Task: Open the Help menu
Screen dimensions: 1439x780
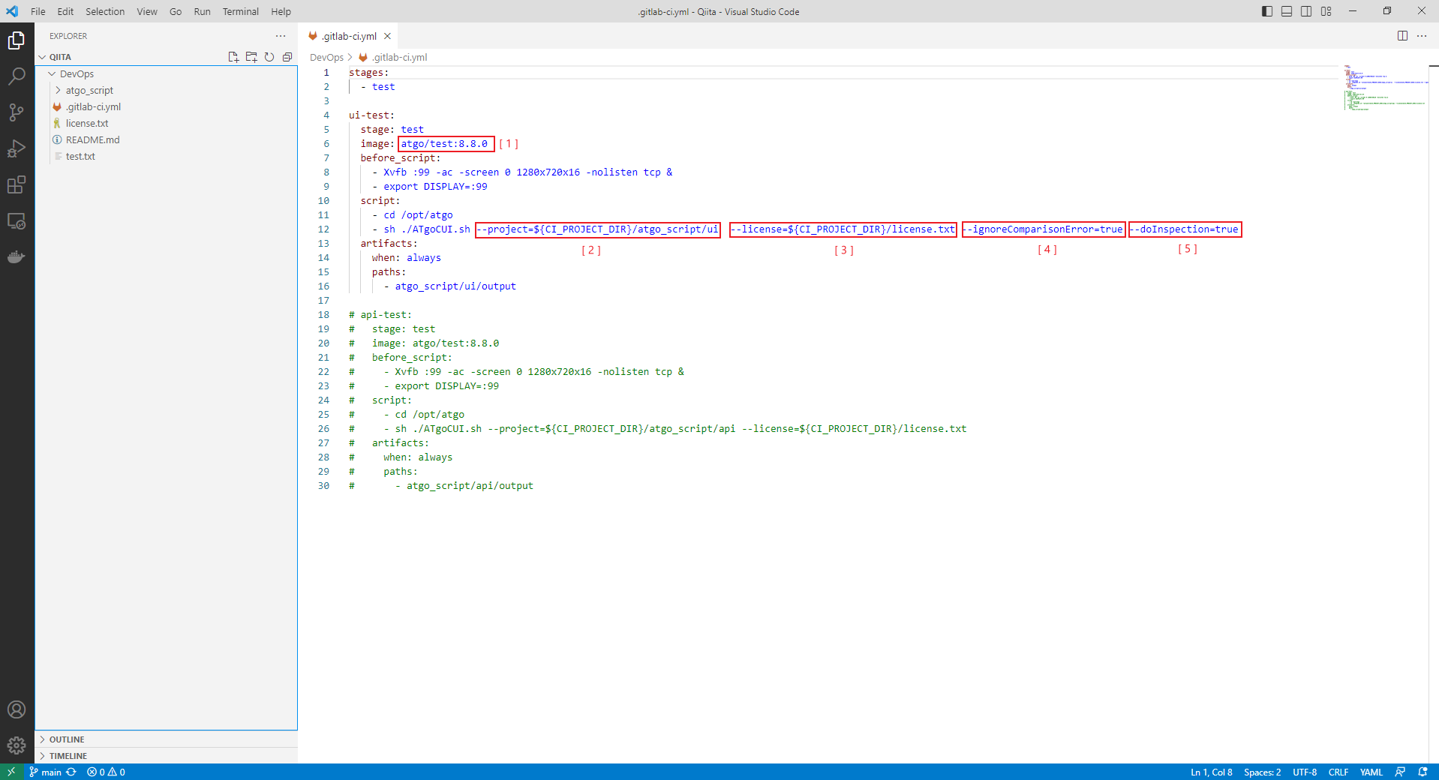Action: [281, 11]
